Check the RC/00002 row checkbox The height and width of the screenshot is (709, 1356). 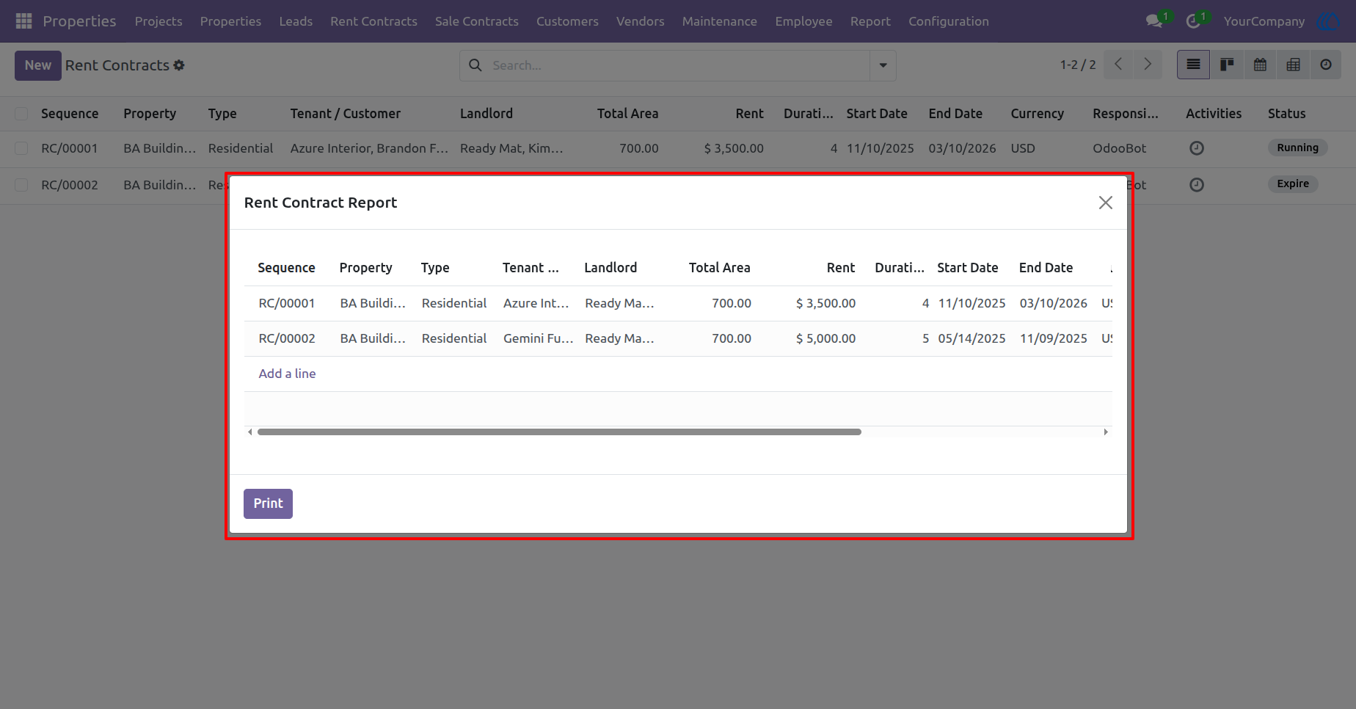(21, 185)
